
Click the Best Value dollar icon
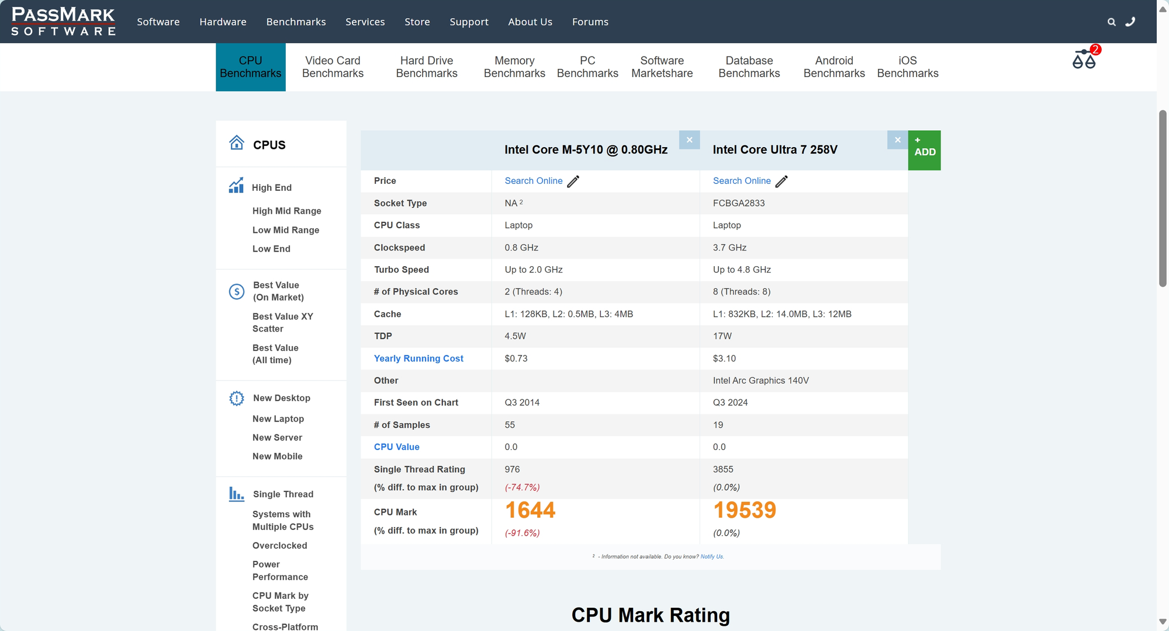(x=236, y=291)
